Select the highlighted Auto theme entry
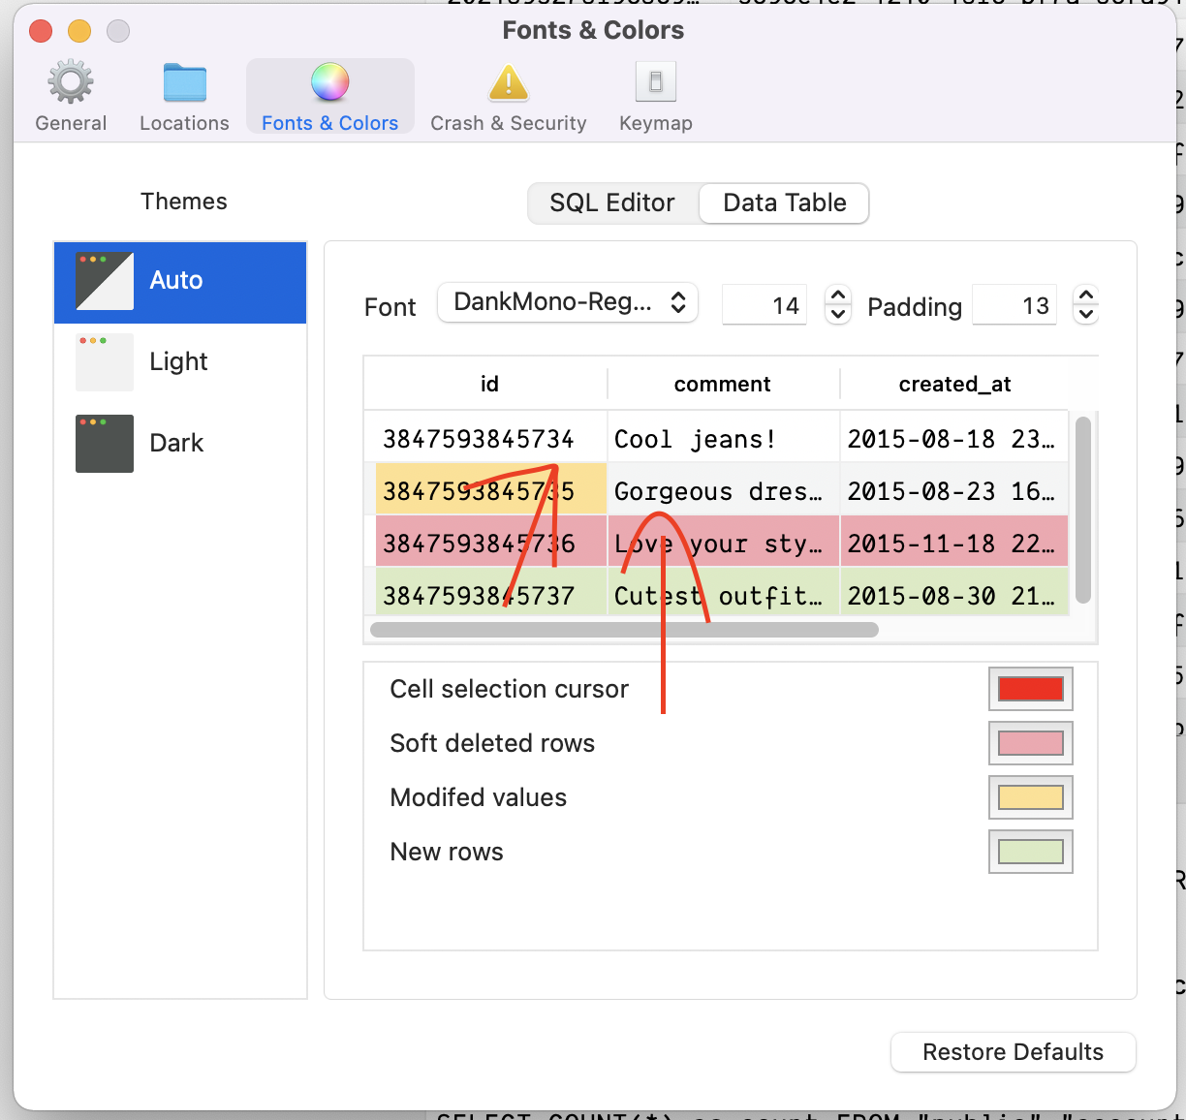The image size is (1186, 1120). [x=179, y=282]
